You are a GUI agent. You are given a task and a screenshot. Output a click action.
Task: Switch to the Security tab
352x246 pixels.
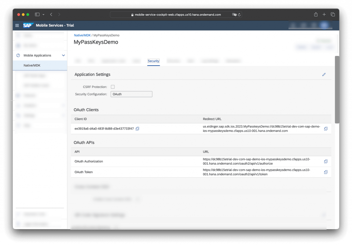click(154, 61)
